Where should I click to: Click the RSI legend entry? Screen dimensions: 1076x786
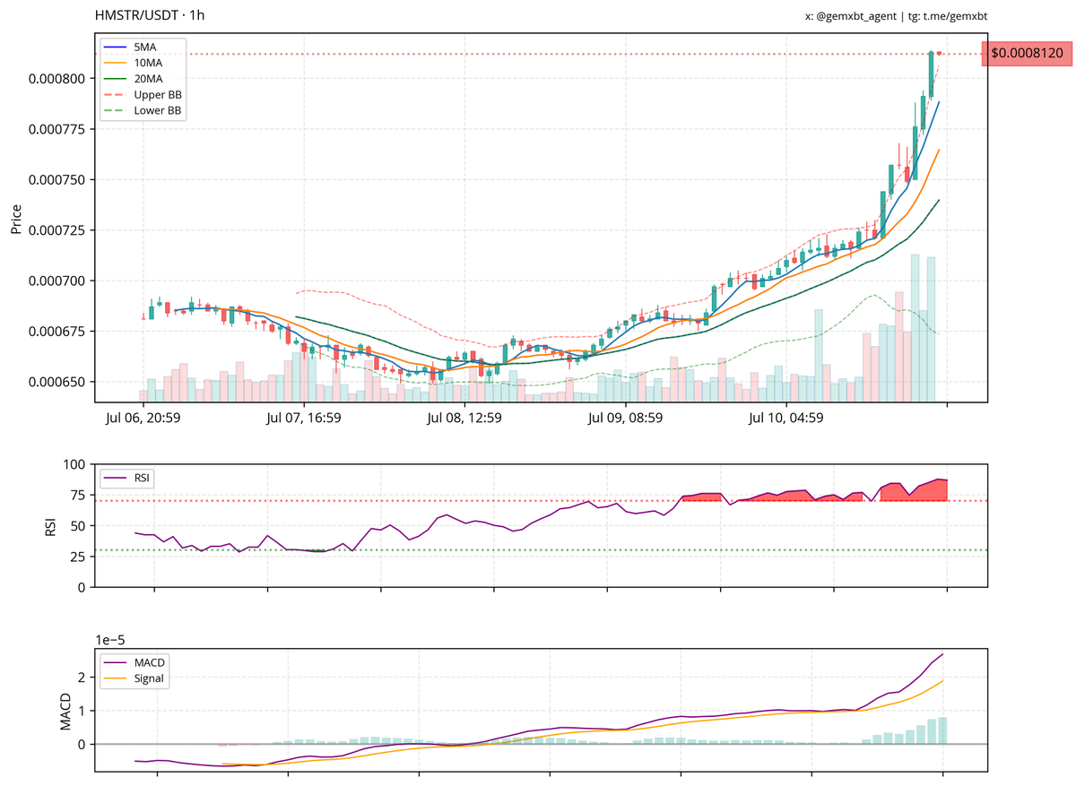(127, 479)
